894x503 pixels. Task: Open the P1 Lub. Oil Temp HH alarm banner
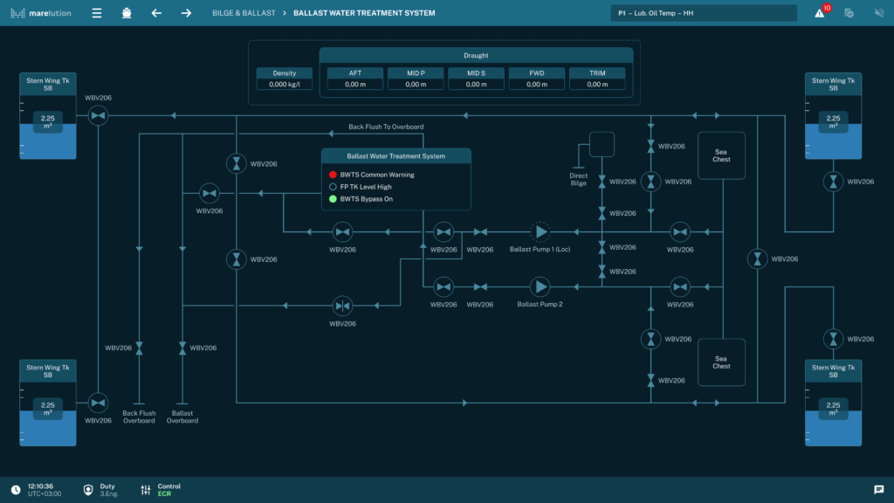click(x=704, y=13)
